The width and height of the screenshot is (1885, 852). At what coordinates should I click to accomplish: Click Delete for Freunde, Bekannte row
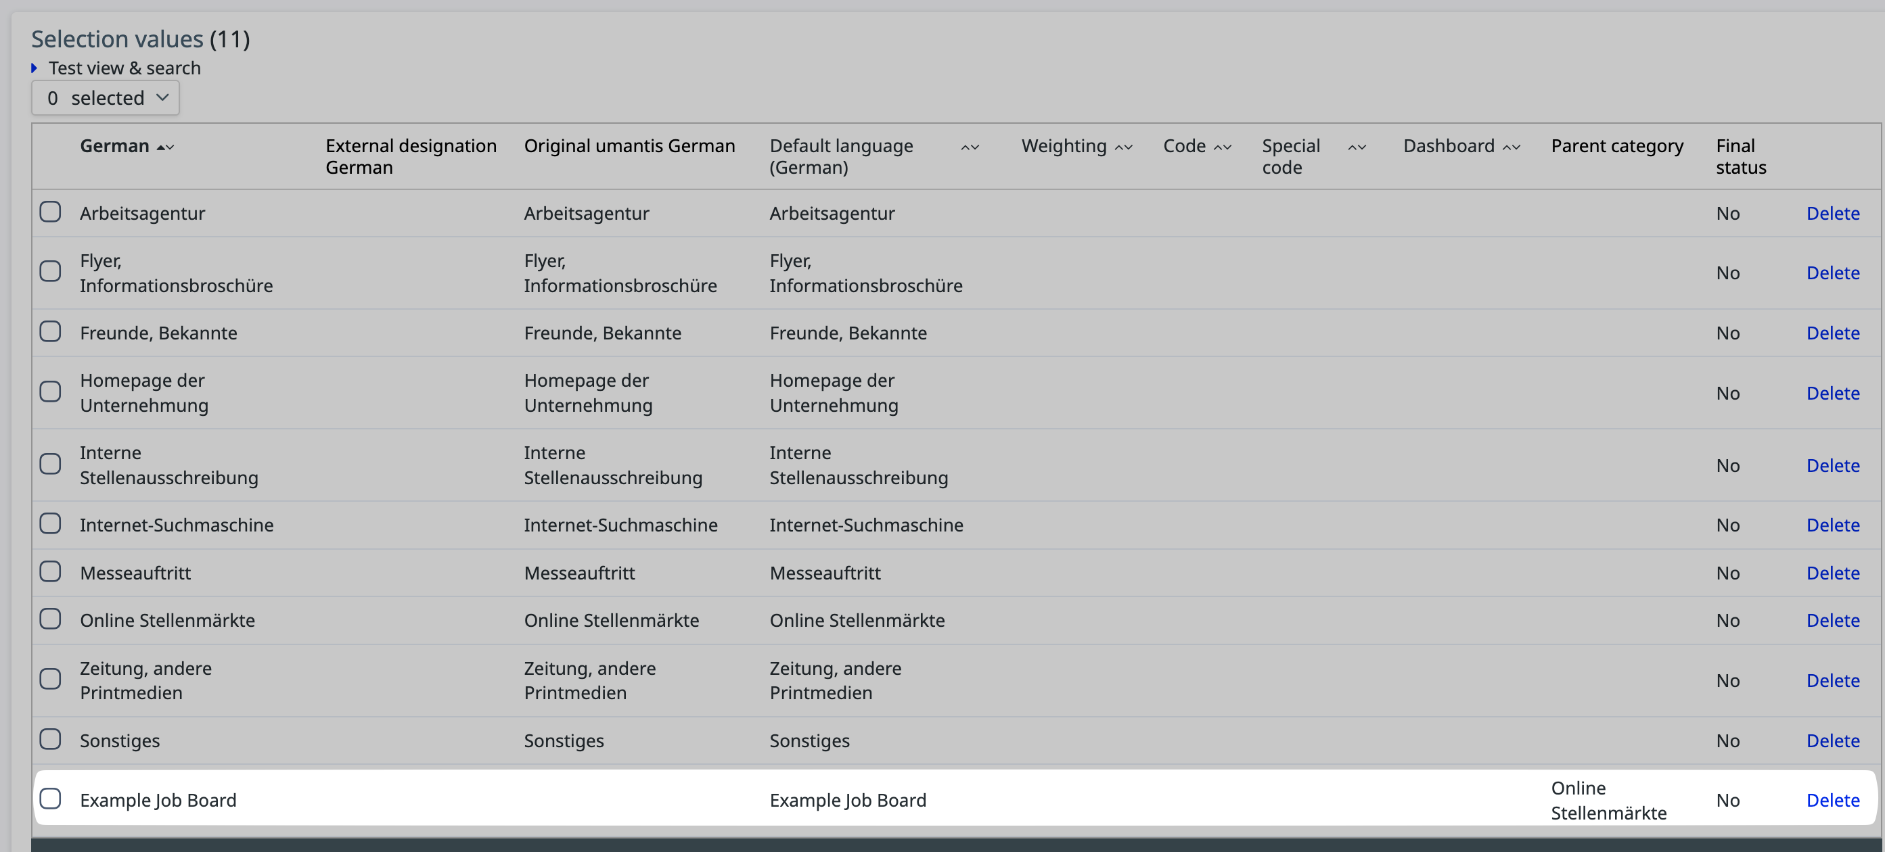pos(1832,333)
